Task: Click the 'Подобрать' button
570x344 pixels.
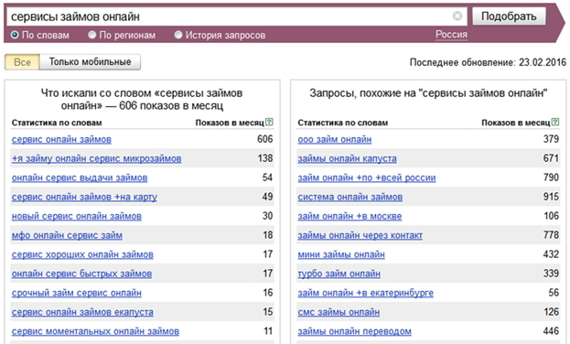Action: (509, 16)
